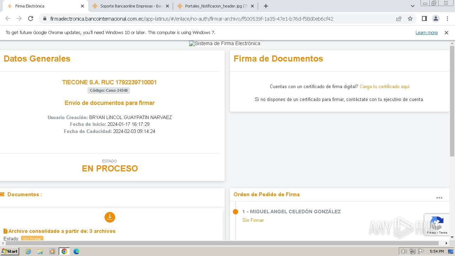Click the browser back arrow
The height and width of the screenshot is (256, 455).
pos(8,18)
